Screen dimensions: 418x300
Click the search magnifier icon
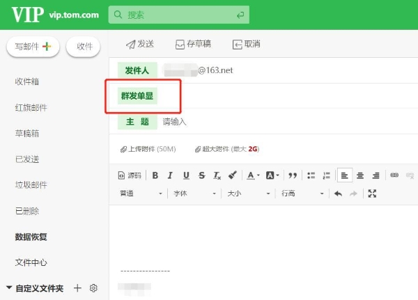pos(118,15)
